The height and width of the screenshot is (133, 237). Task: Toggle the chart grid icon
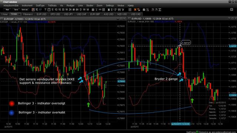point(93,10)
